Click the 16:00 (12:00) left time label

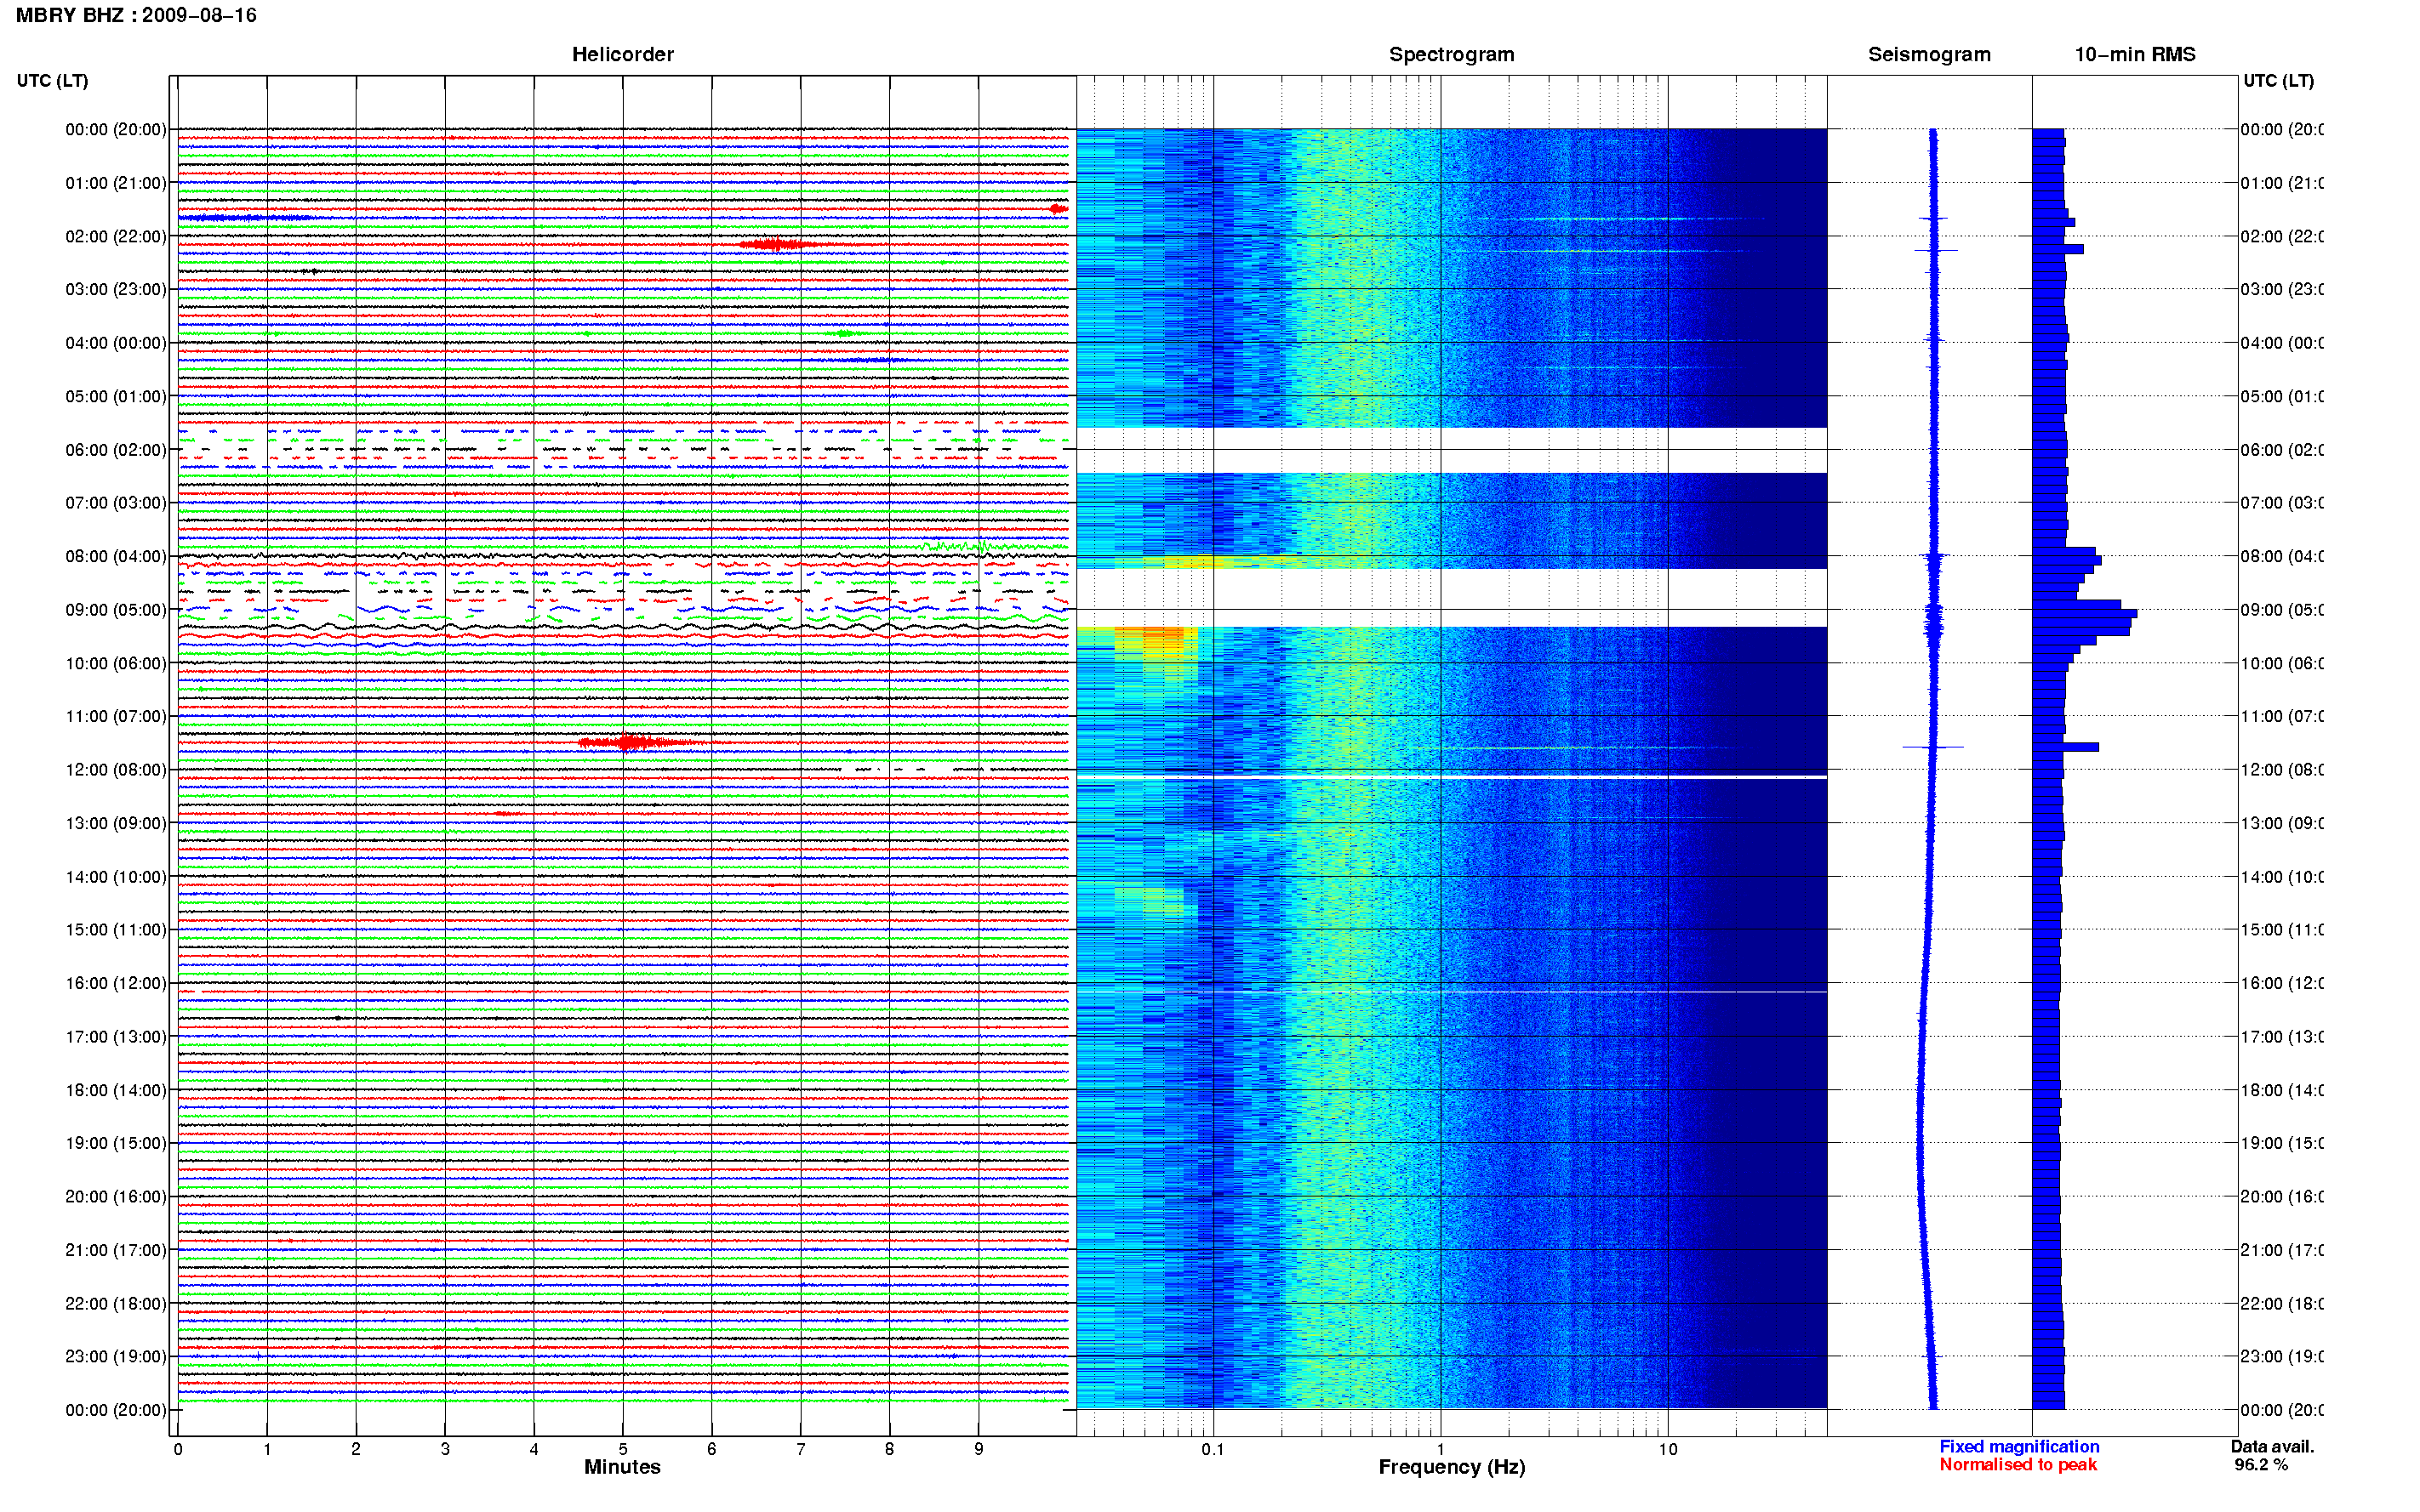coord(116,983)
